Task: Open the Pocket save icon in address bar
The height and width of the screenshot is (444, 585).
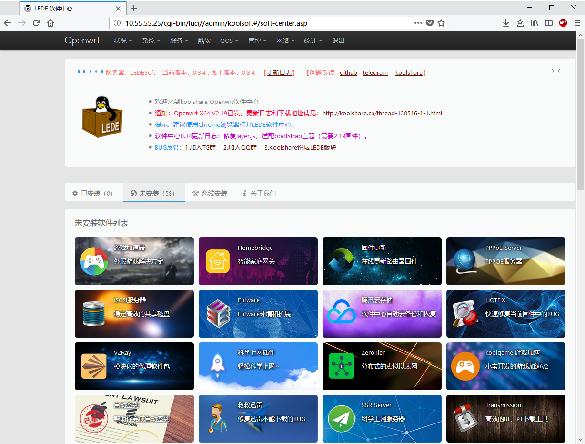Action: click(430, 23)
